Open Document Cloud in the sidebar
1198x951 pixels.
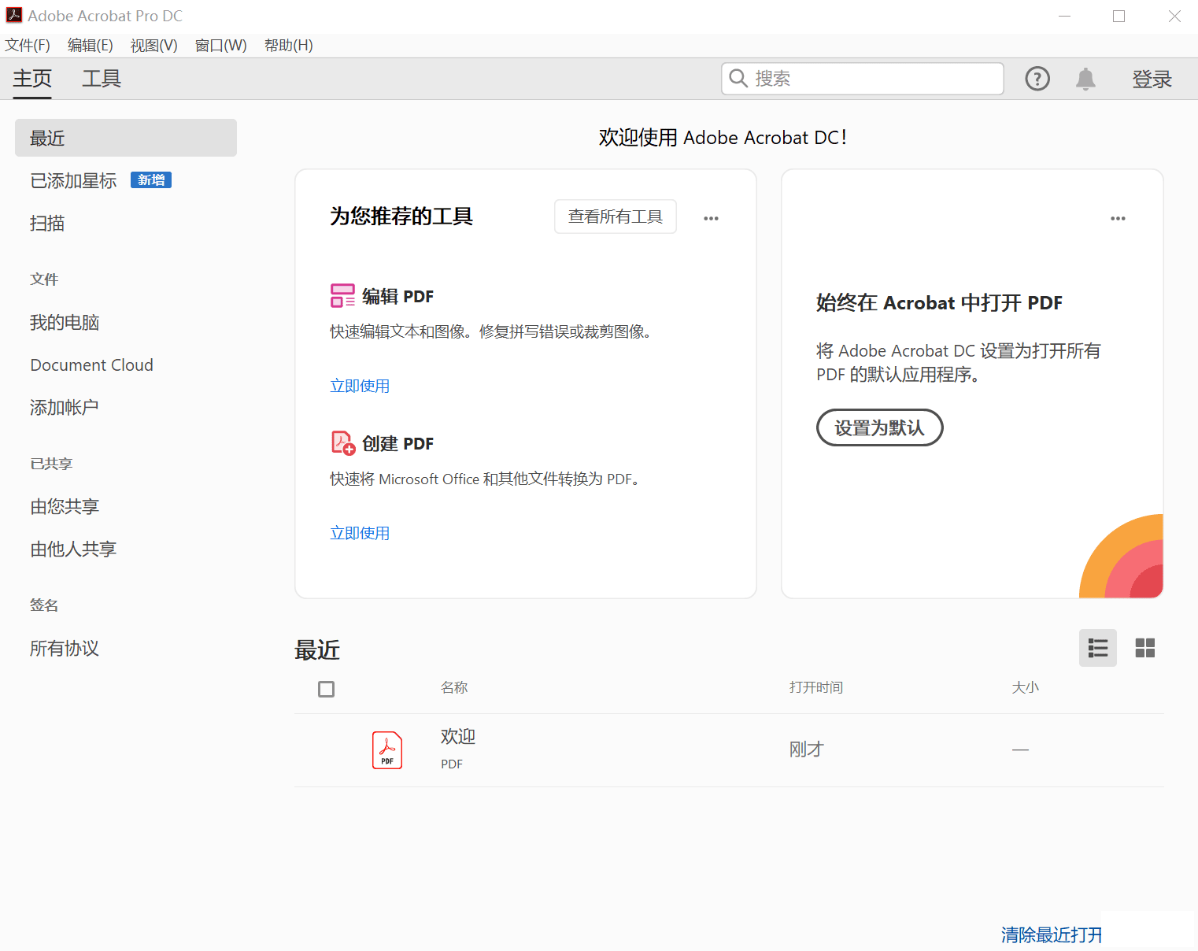[92, 365]
